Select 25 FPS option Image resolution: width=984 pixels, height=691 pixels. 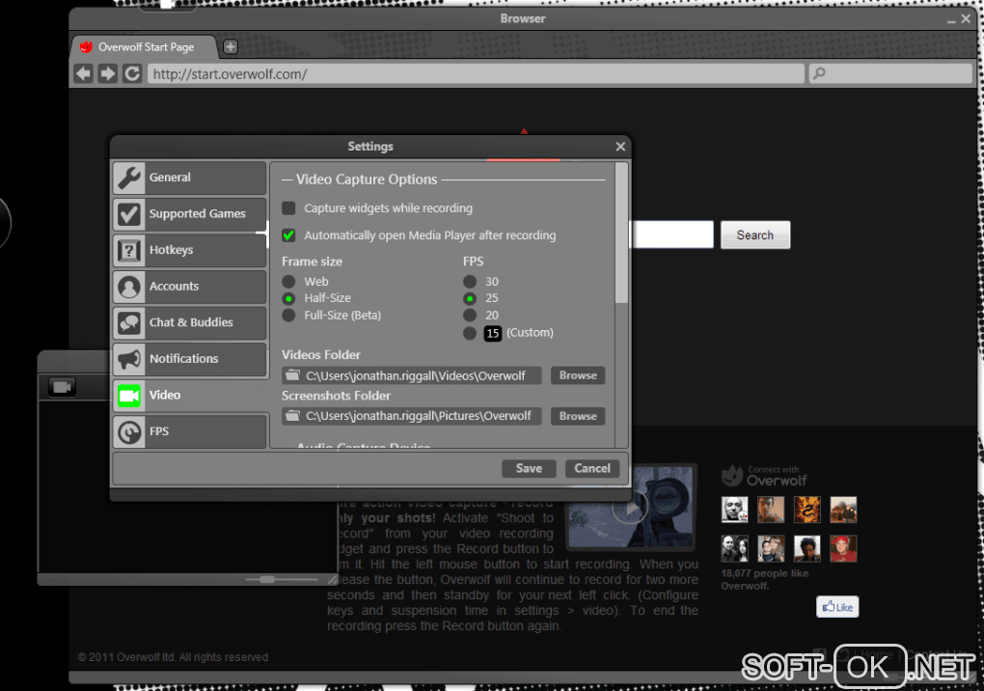[x=470, y=298]
